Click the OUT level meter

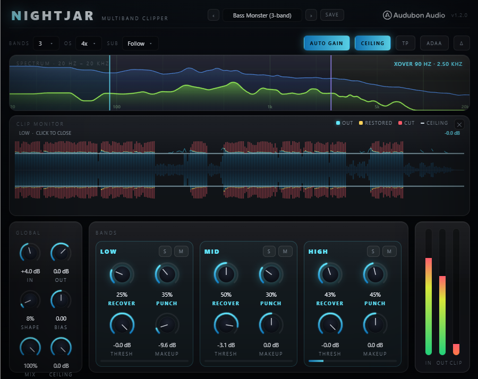point(442,292)
